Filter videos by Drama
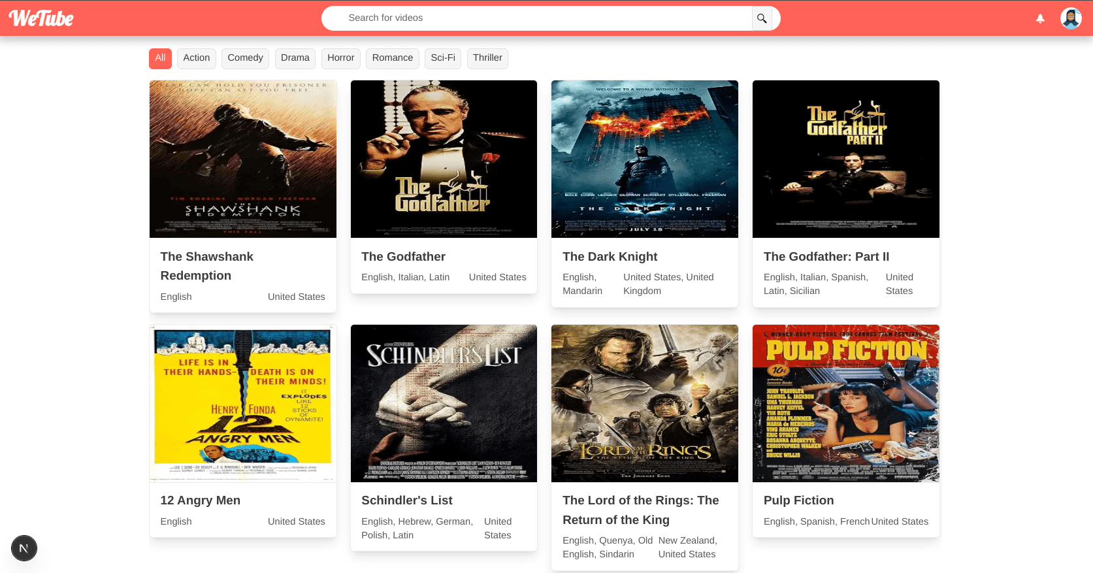 pos(295,58)
